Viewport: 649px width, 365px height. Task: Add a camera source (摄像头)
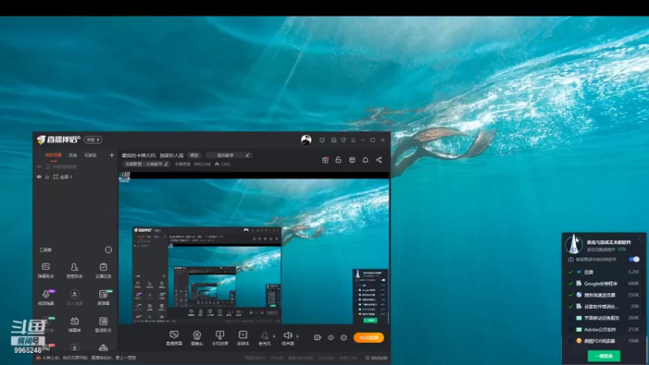pyautogui.click(x=197, y=337)
